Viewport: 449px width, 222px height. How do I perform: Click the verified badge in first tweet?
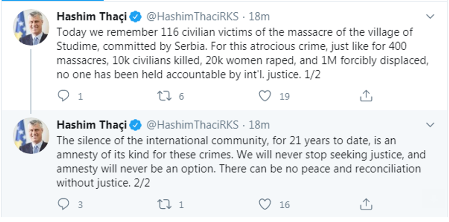pyautogui.click(x=136, y=17)
